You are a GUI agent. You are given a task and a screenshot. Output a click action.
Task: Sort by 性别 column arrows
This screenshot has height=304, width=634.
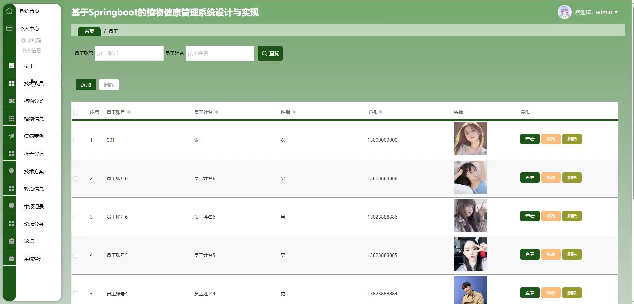click(294, 112)
